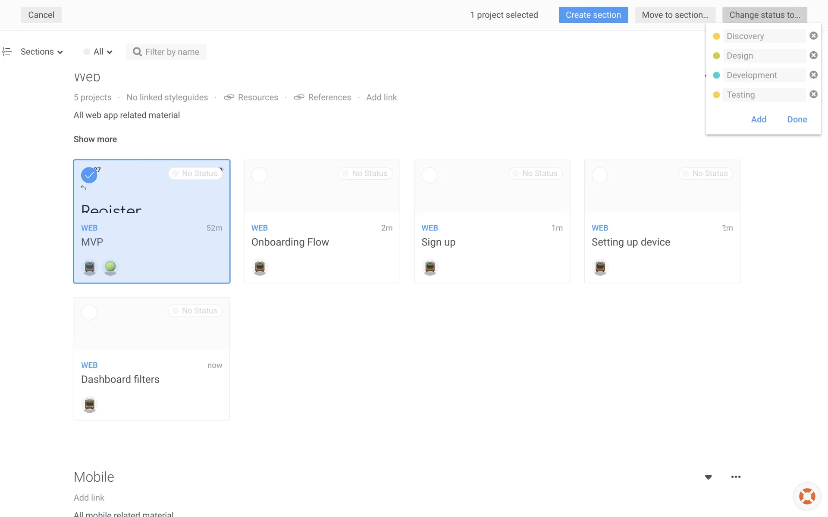Screen dimensions: 828x517
Task: Remove the Discovery status
Action: (x=813, y=36)
